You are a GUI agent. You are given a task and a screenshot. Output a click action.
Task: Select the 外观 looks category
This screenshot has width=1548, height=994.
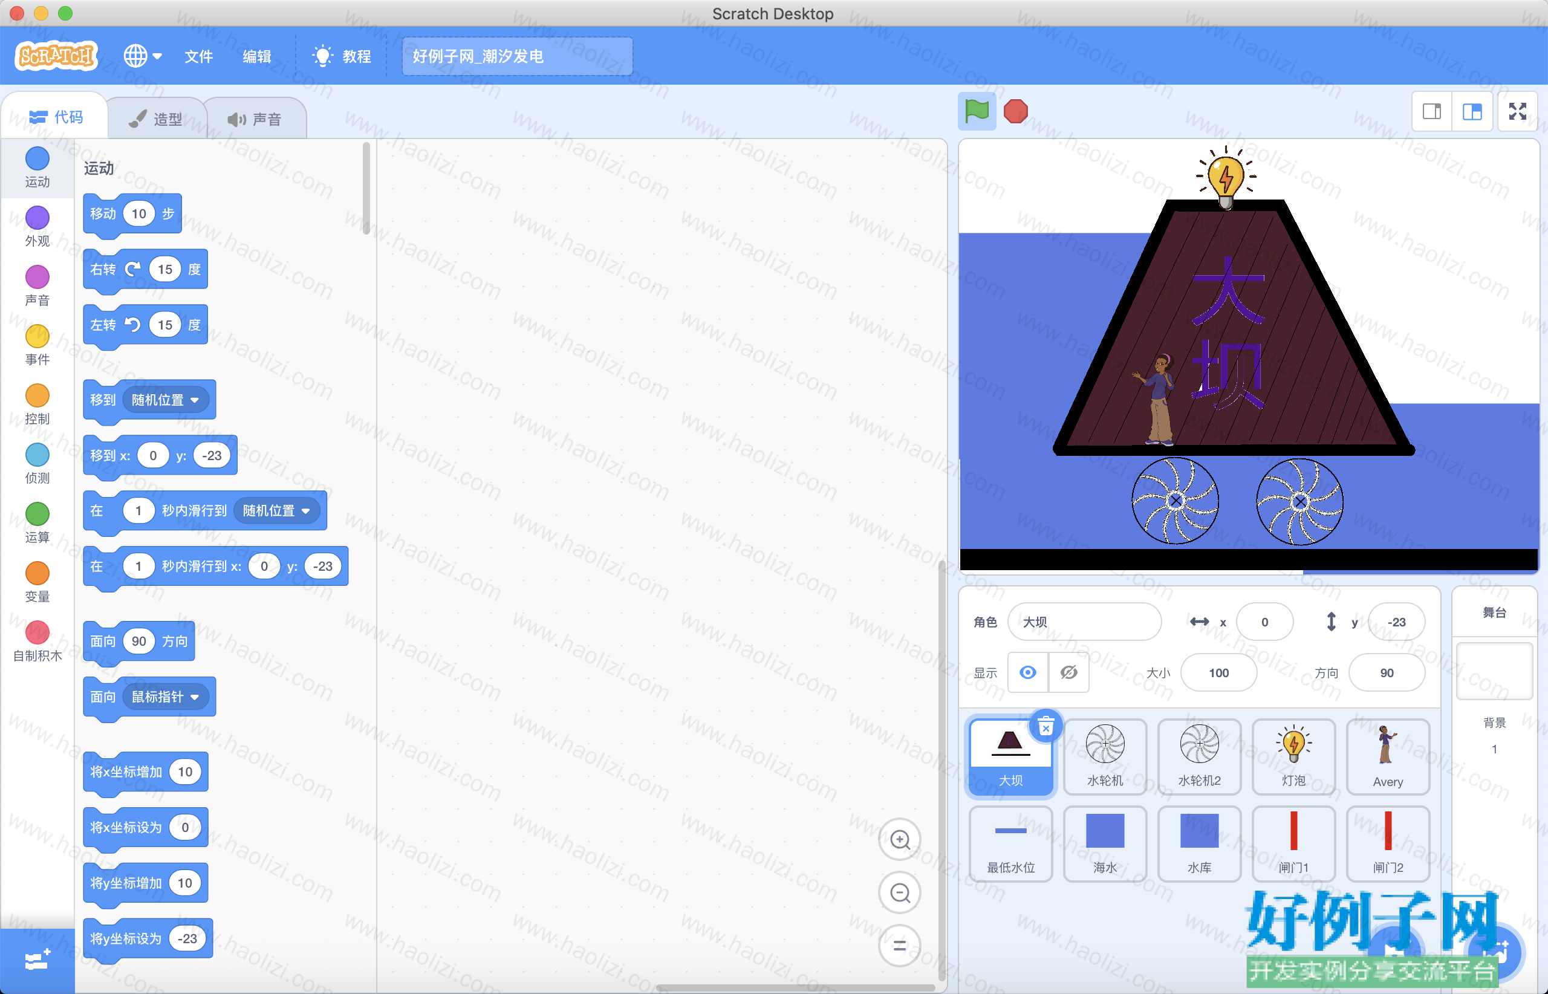coord(37,227)
